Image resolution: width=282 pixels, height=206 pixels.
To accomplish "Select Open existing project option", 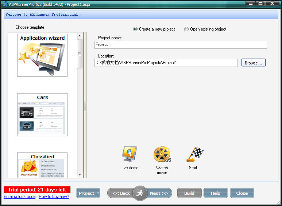I will click(205, 29).
